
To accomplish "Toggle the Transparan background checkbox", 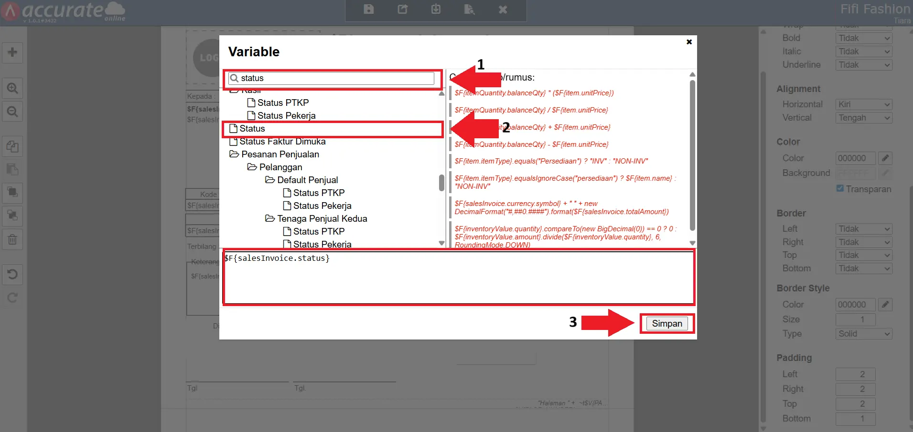I will [x=840, y=189].
